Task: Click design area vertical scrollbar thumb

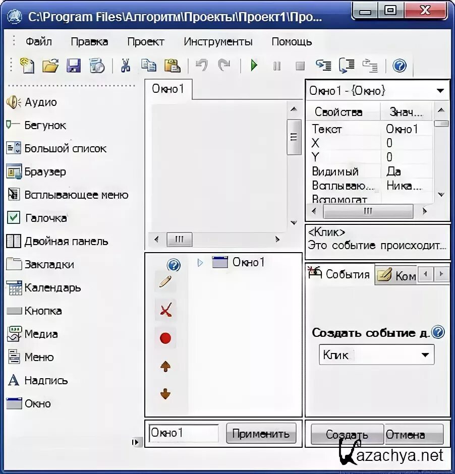Action: click(x=294, y=137)
